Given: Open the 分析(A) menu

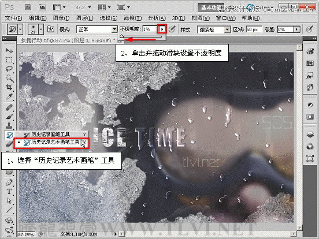Looking at the screenshot, I should 157,18.
